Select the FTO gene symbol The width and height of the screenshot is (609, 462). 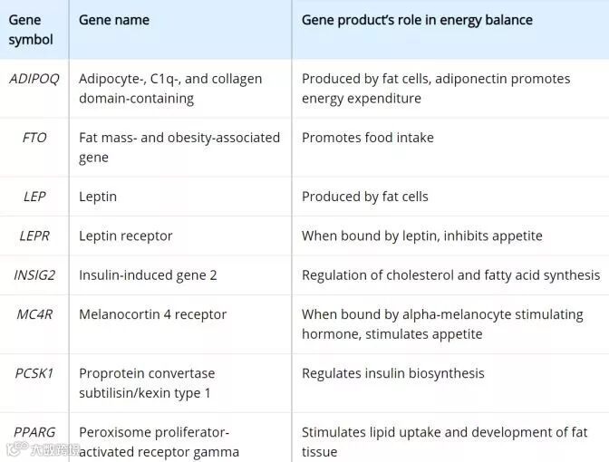[34, 138]
